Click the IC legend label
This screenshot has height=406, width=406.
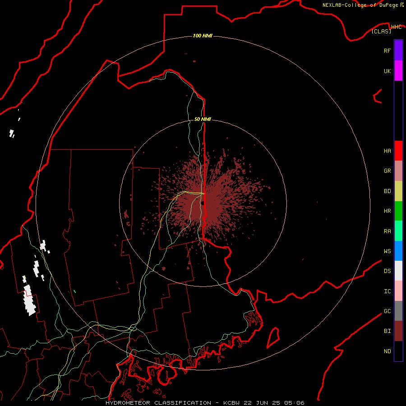tap(387, 291)
